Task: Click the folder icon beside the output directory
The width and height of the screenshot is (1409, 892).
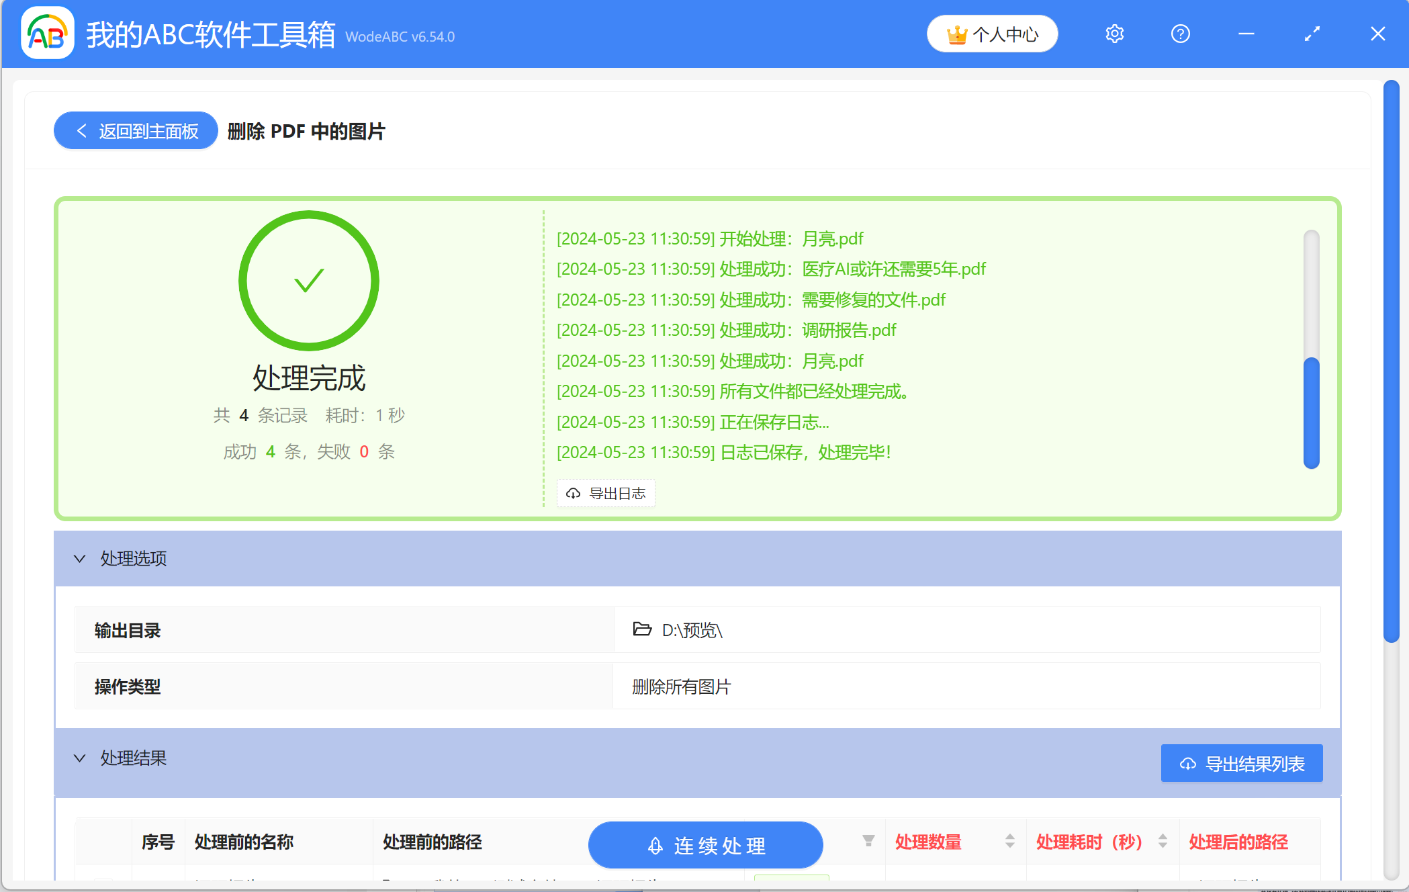Action: click(x=642, y=631)
